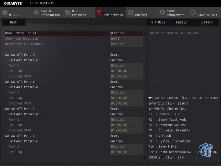Viewport: 221px width, 166px height.
Task: Open Port 0 External SATA value
Action: 127,76
